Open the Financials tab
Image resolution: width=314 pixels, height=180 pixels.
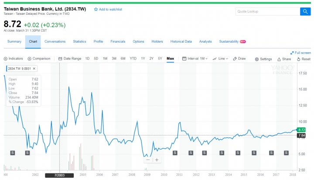[118, 41]
